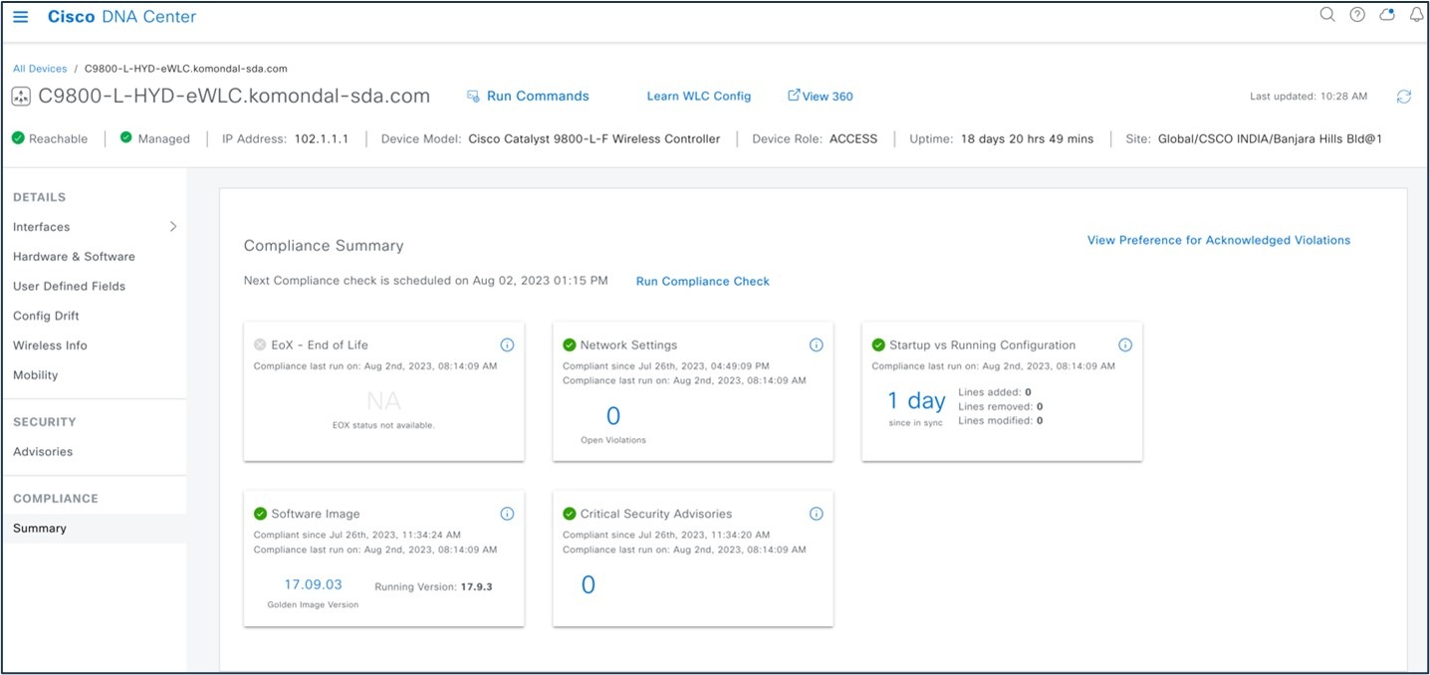This screenshot has width=1430, height=675.
Task: Open info icon on EoX End of Life card
Action: point(507,344)
